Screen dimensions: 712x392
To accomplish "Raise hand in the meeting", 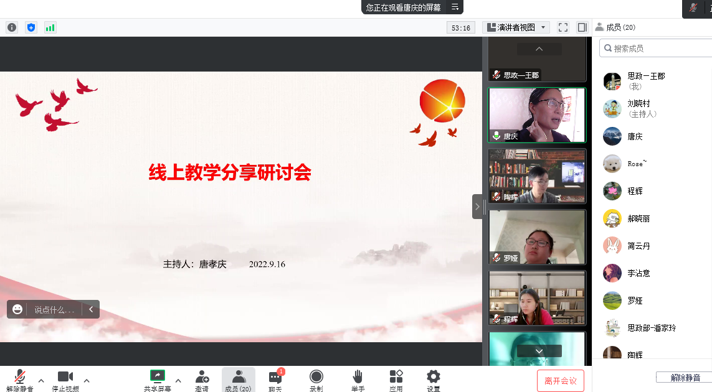I will pos(358,380).
